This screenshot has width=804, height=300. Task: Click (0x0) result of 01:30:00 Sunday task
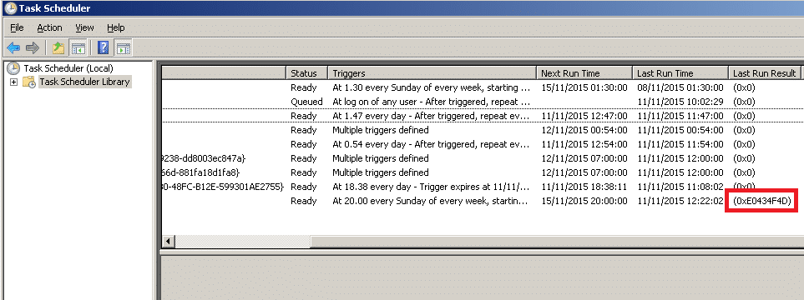click(x=744, y=88)
